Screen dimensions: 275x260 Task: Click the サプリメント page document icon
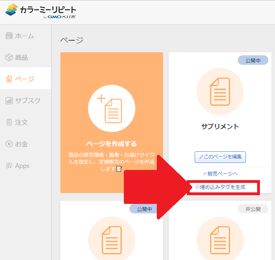click(220, 92)
